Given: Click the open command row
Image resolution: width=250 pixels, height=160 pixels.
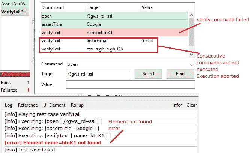Looking at the screenshot, I should pos(114,16).
